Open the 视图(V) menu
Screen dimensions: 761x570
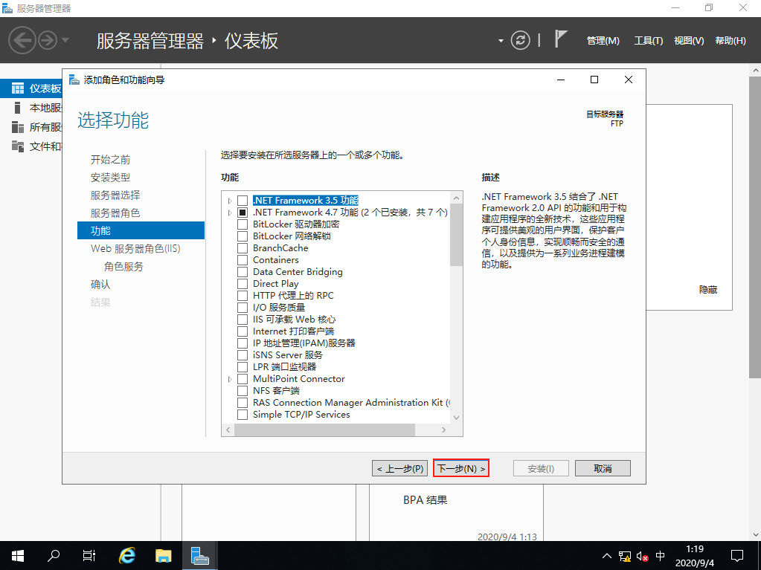tap(689, 41)
